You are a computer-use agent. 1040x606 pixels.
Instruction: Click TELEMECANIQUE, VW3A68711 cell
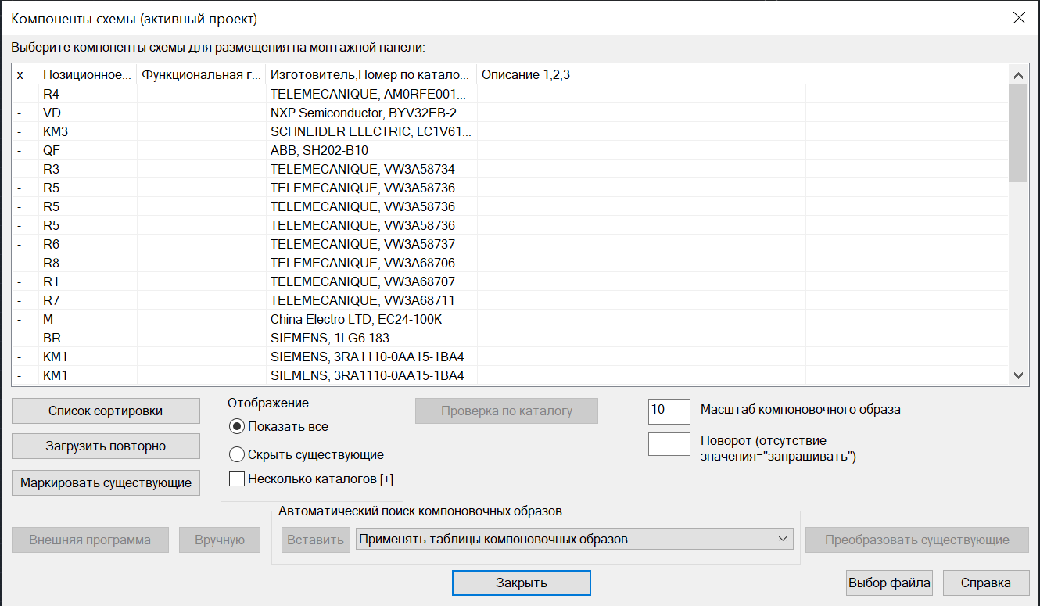coord(371,300)
